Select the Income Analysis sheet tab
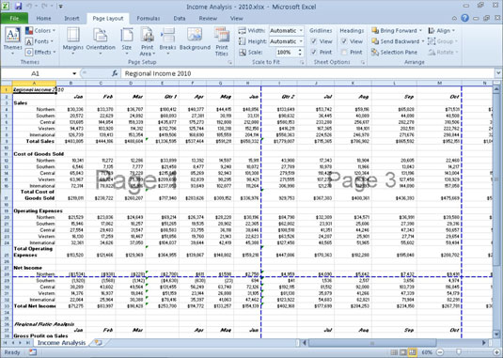This screenshot has width=503, height=358. [x=62, y=343]
